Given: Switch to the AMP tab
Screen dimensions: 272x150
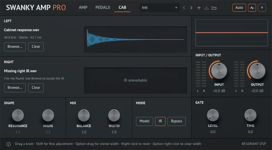Looking at the screenshot, I should click(x=83, y=8).
